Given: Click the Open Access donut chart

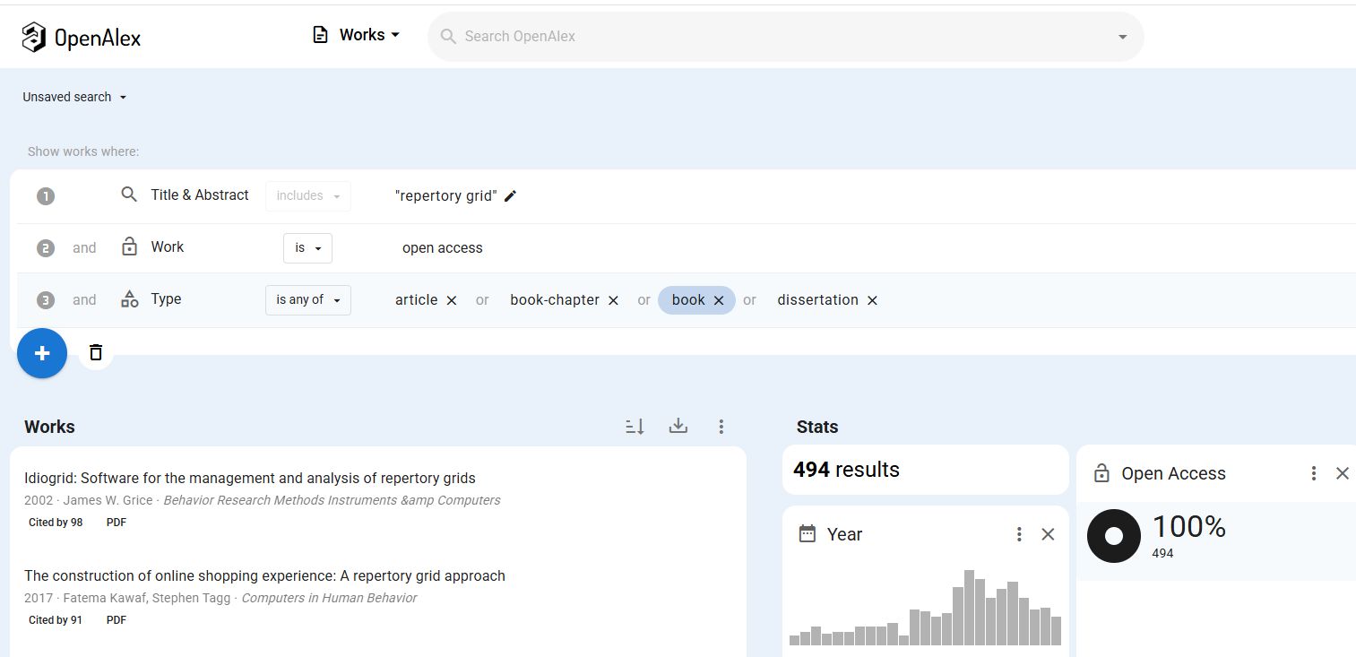Looking at the screenshot, I should (x=1113, y=536).
